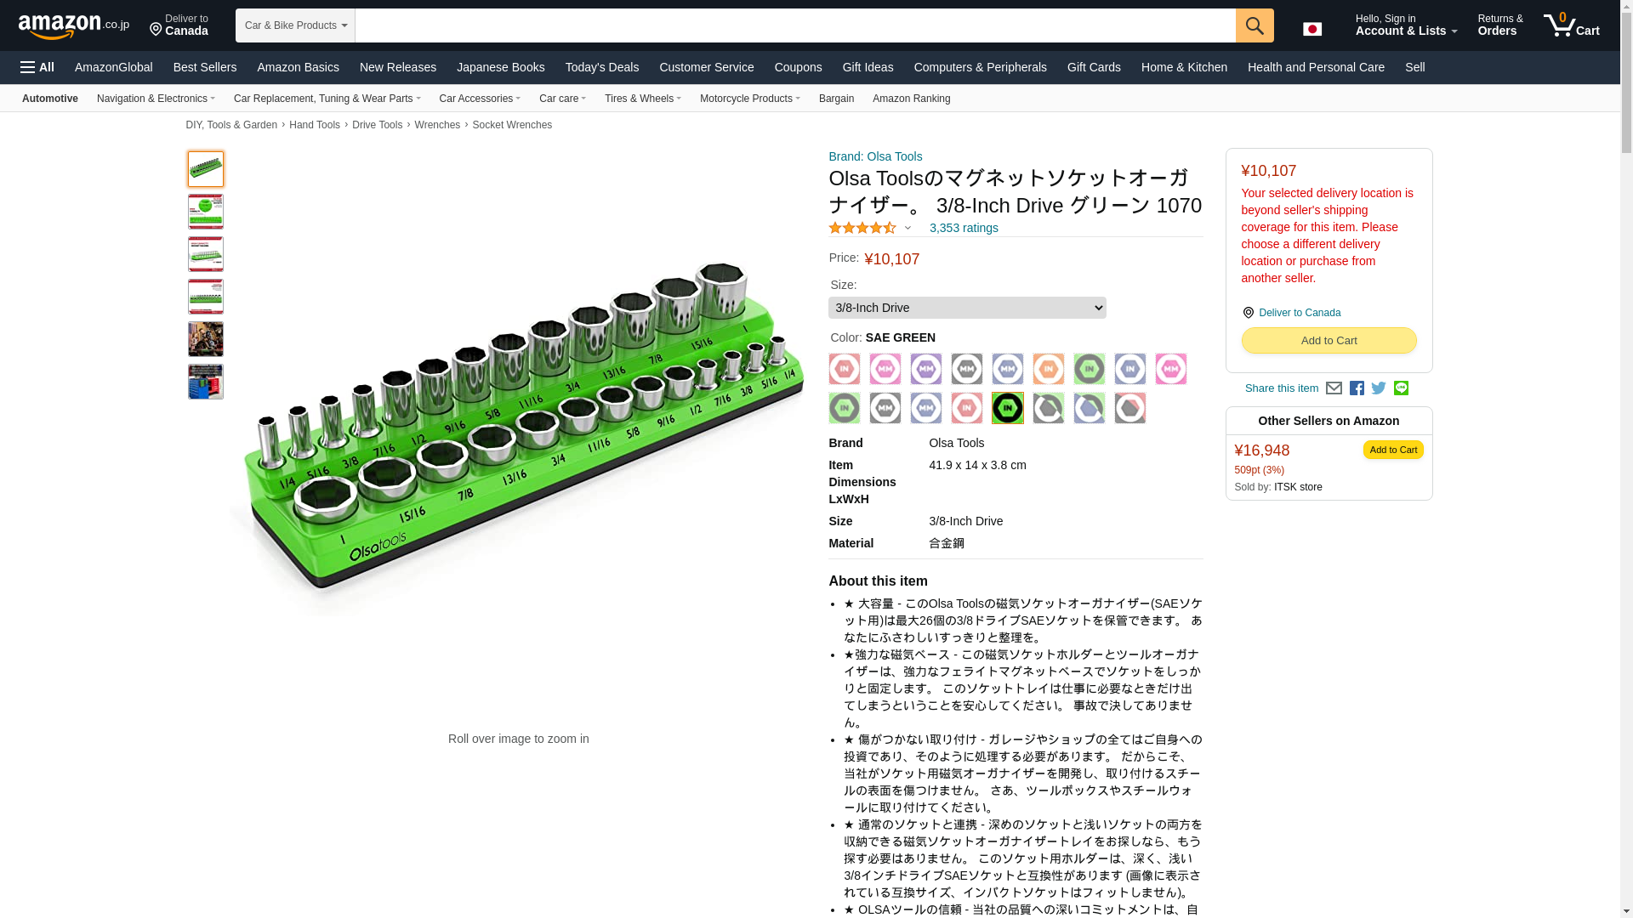Screen dimensions: 1633x918
Task: Click the search magnifier button
Action: [1255, 25]
